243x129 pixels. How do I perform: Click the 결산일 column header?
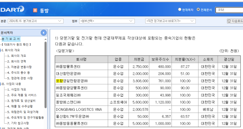point(229,59)
